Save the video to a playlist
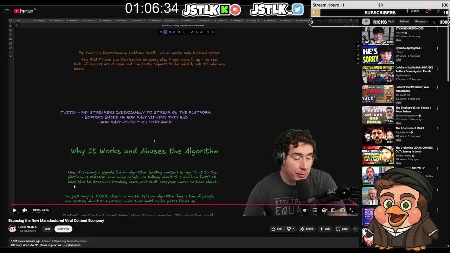Viewport: 450px width, 253px height. tap(342, 229)
